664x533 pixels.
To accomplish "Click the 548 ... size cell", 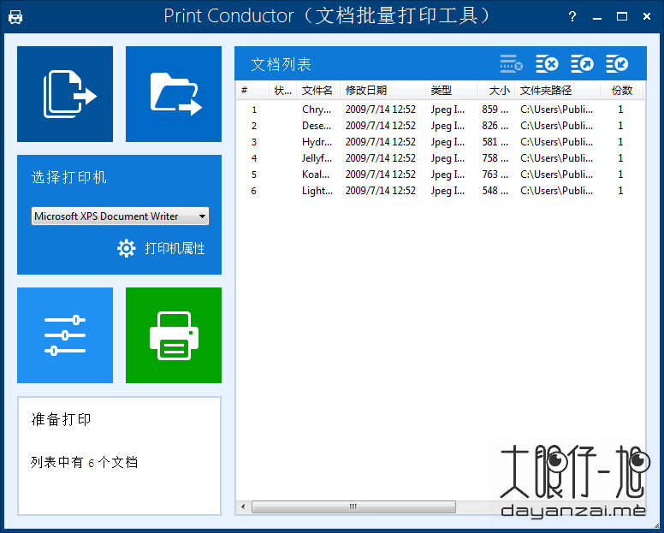I will 495,191.
